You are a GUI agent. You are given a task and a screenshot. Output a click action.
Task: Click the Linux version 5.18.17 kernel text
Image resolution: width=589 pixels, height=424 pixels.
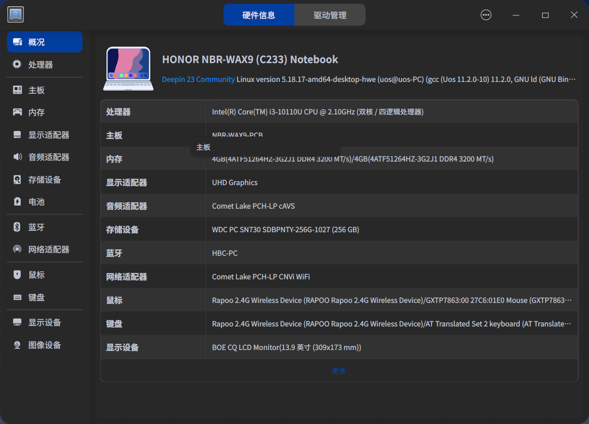pyautogui.click(x=406, y=79)
